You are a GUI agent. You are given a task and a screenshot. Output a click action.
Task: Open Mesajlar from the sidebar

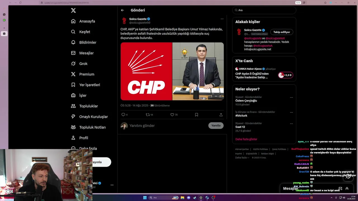point(82,53)
